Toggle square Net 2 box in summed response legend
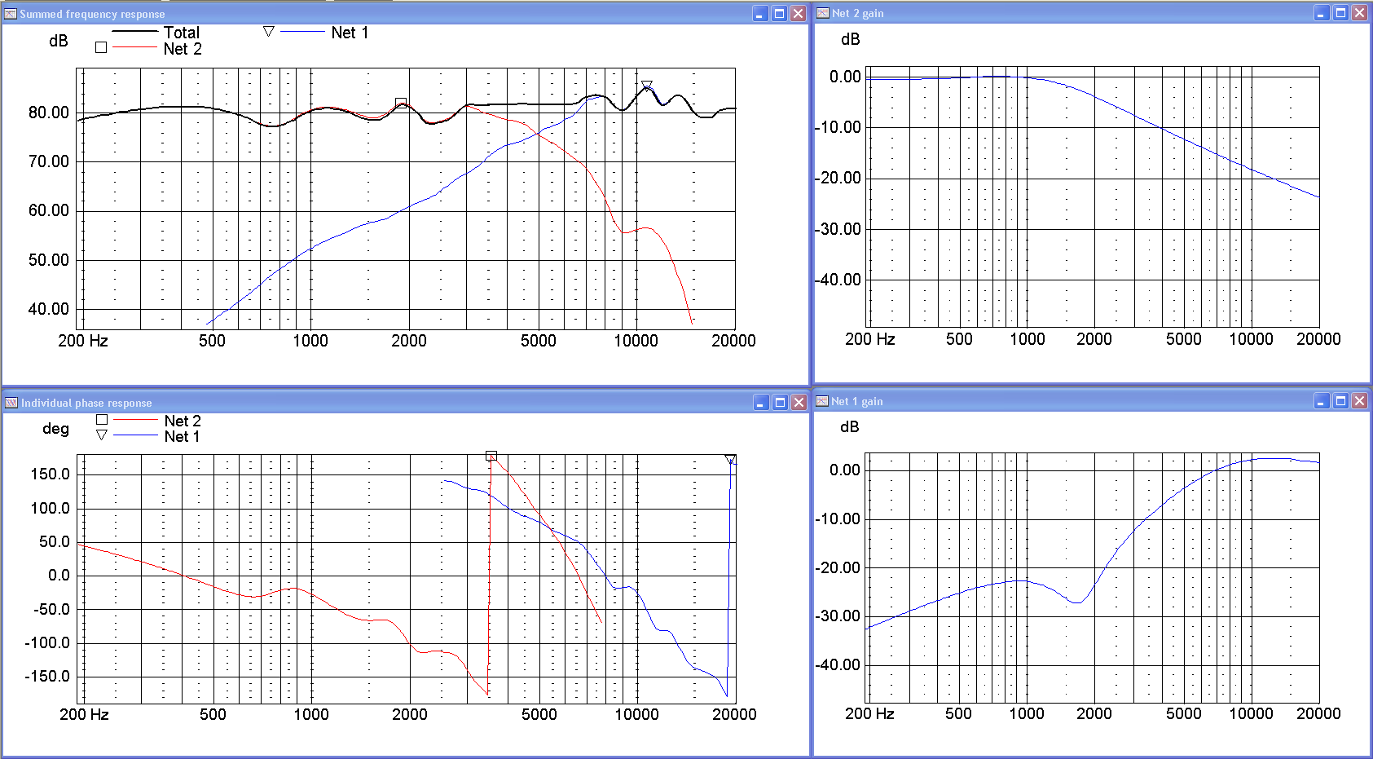 tap(101, 47)
